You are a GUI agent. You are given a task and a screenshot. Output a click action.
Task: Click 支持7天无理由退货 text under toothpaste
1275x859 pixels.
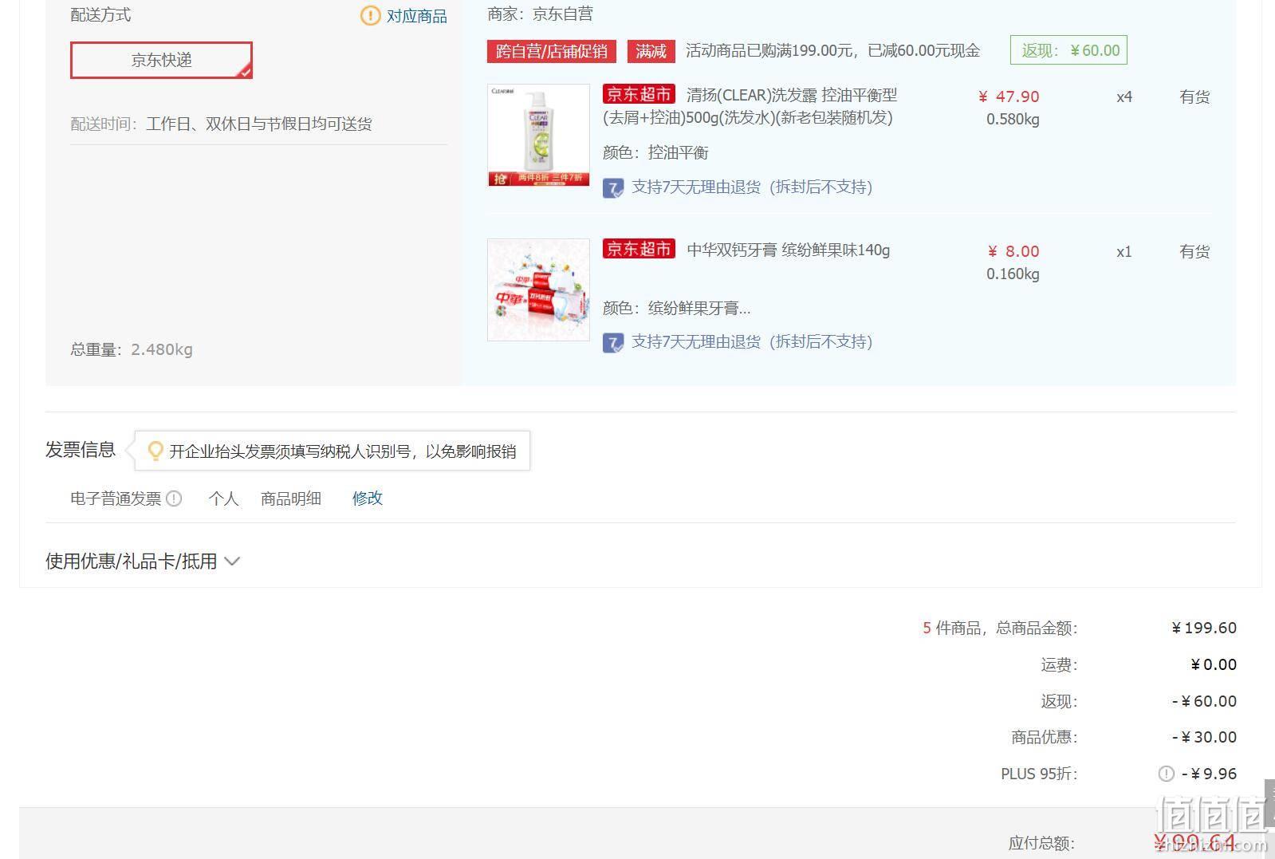(x=752, y=341)
